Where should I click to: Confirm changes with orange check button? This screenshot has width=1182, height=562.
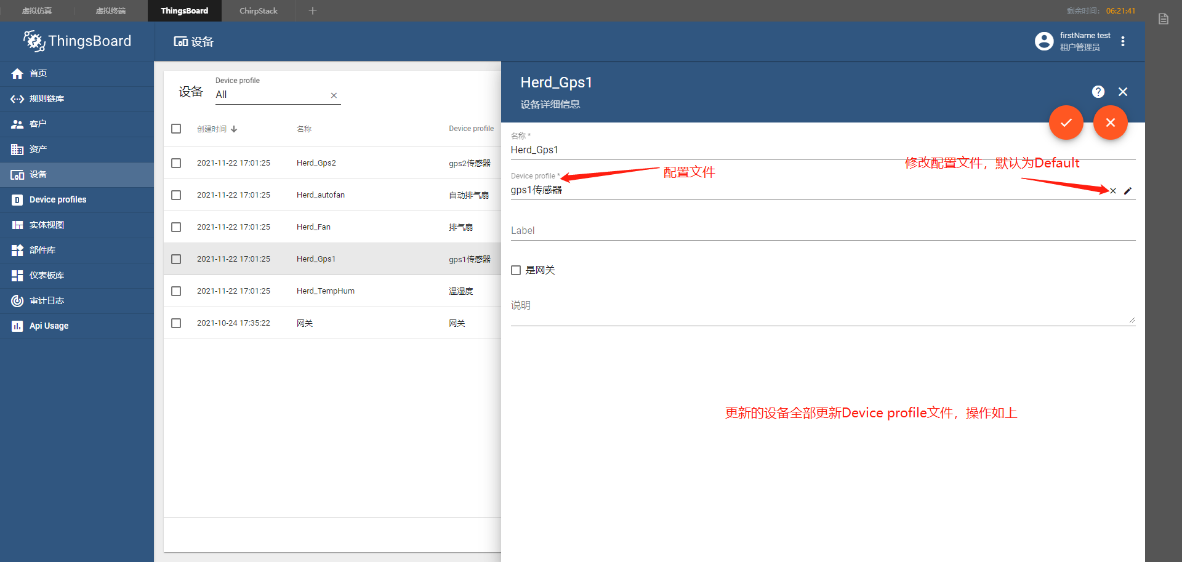click(1066, 122)
